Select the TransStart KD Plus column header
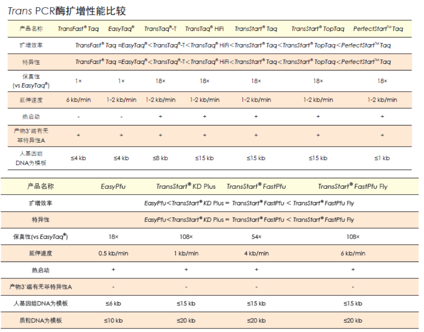The image size is (424, 332). [x=186, y=187]
